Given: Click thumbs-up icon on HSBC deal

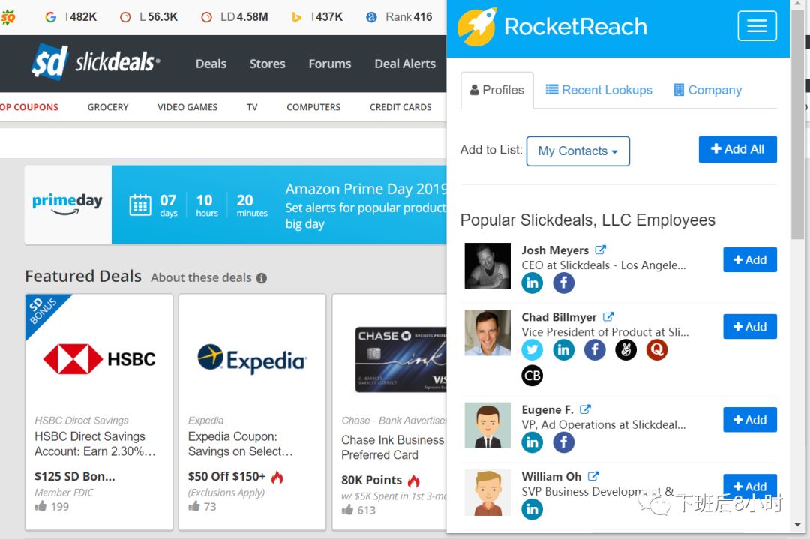Looking at the screenshot, I should 40,506.
